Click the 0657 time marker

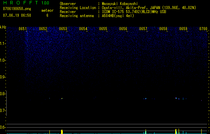143,29
